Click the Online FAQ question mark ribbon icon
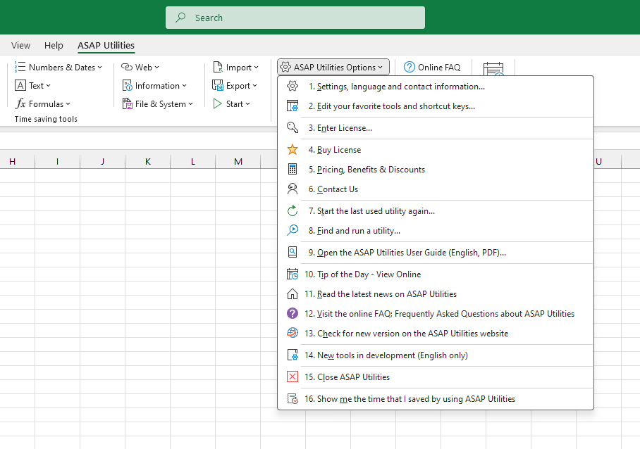The image size is (640, 449). pyautogui.click(x=409, y=68)
